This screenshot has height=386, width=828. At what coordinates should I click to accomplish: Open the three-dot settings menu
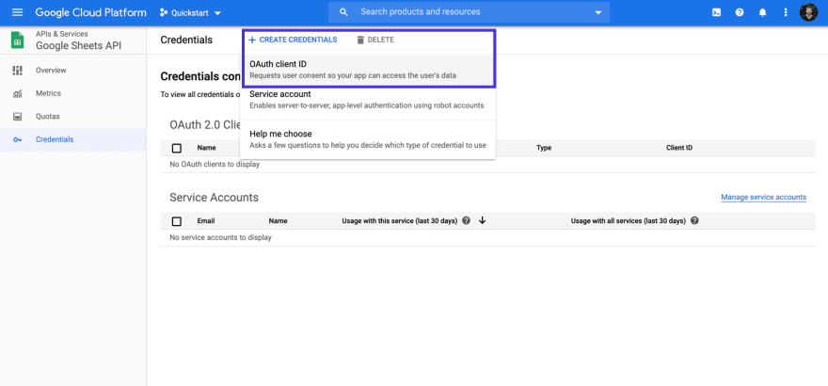coord(786,12)
